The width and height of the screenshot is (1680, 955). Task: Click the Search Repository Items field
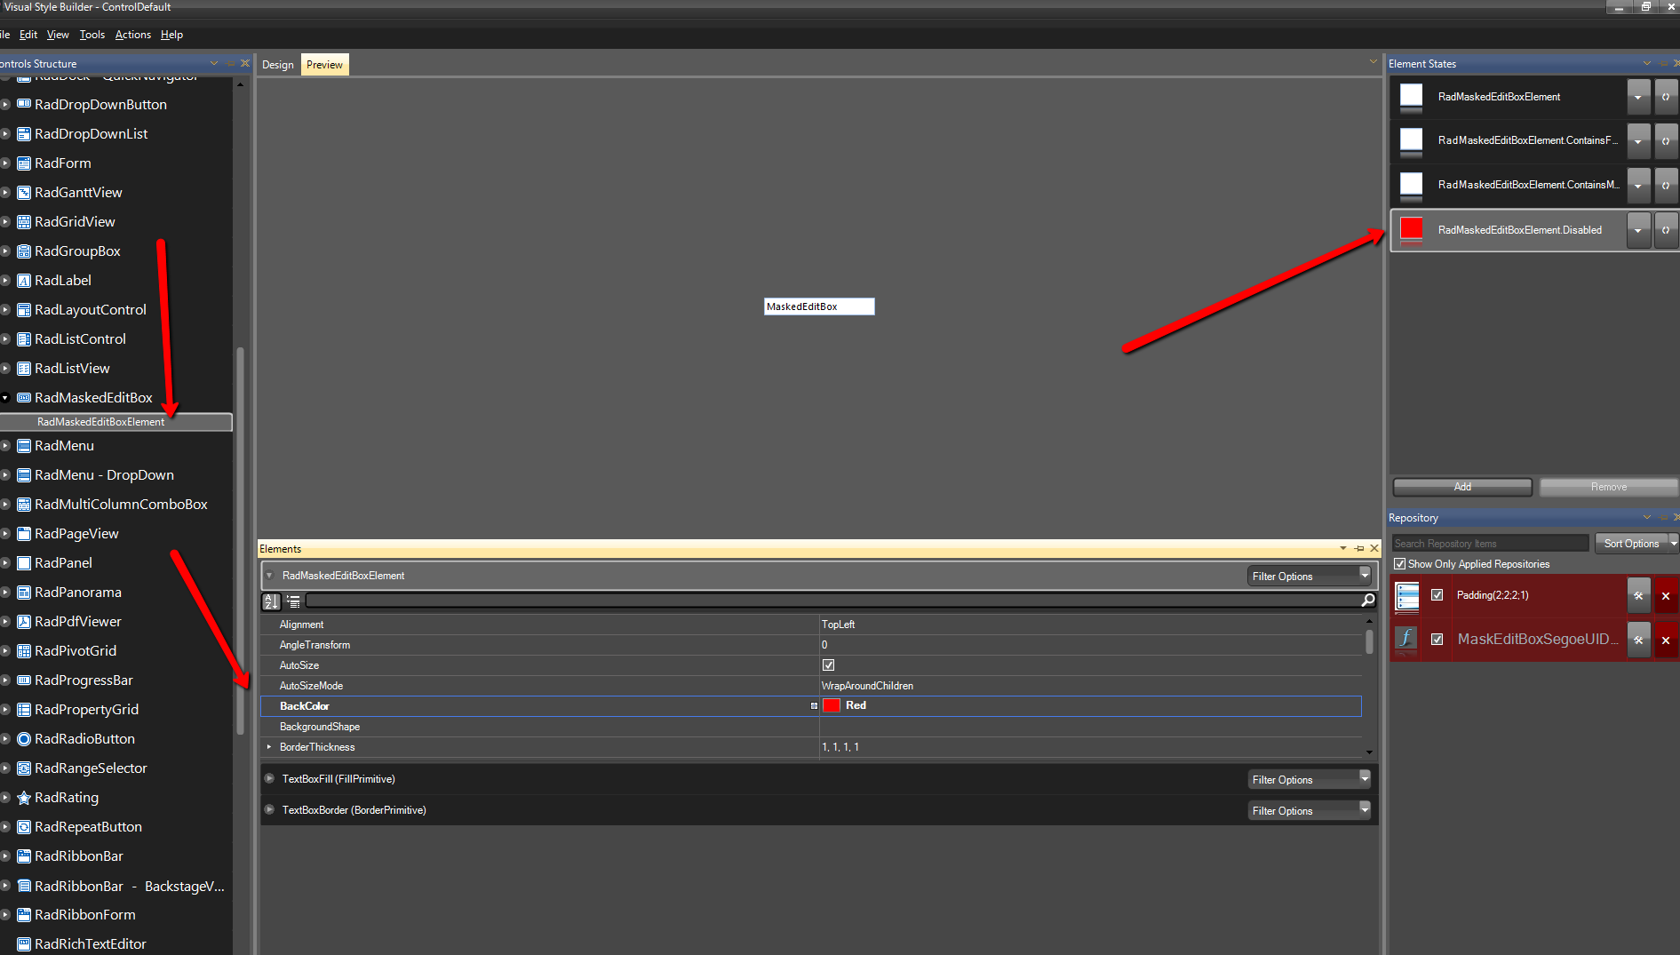[1490, 544]
